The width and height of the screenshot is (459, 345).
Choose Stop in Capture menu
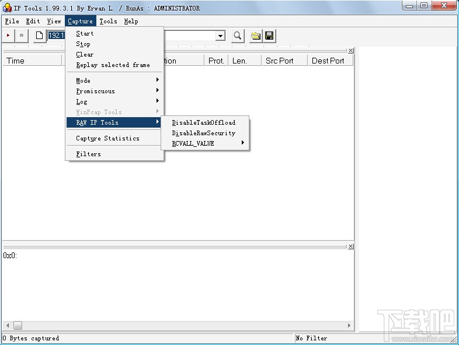coord(114,44)
